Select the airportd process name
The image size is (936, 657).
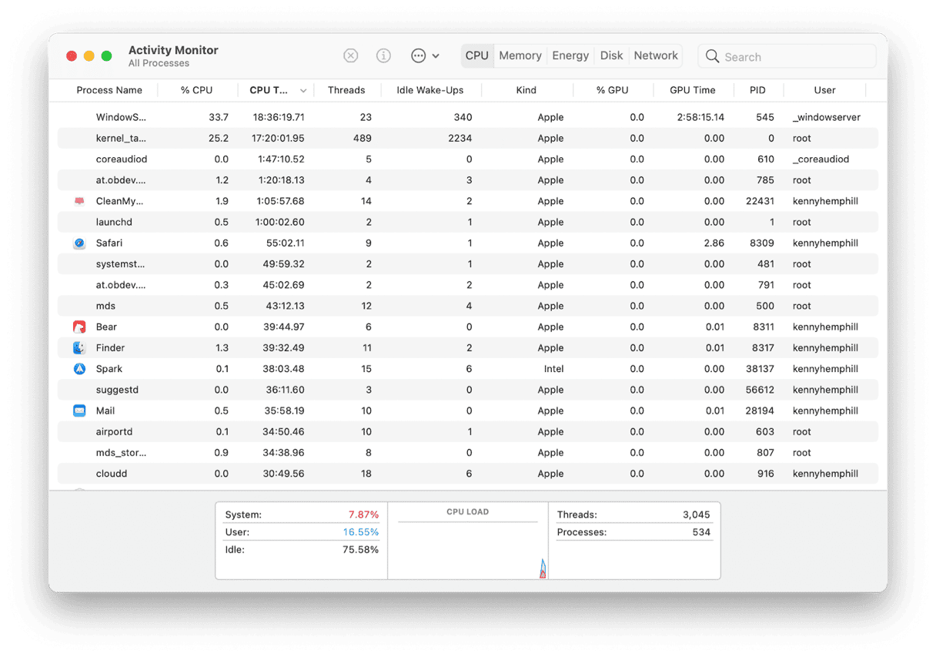(114, 432)
